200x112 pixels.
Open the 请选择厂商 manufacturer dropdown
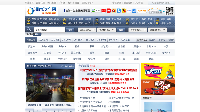tap(107, 30)
